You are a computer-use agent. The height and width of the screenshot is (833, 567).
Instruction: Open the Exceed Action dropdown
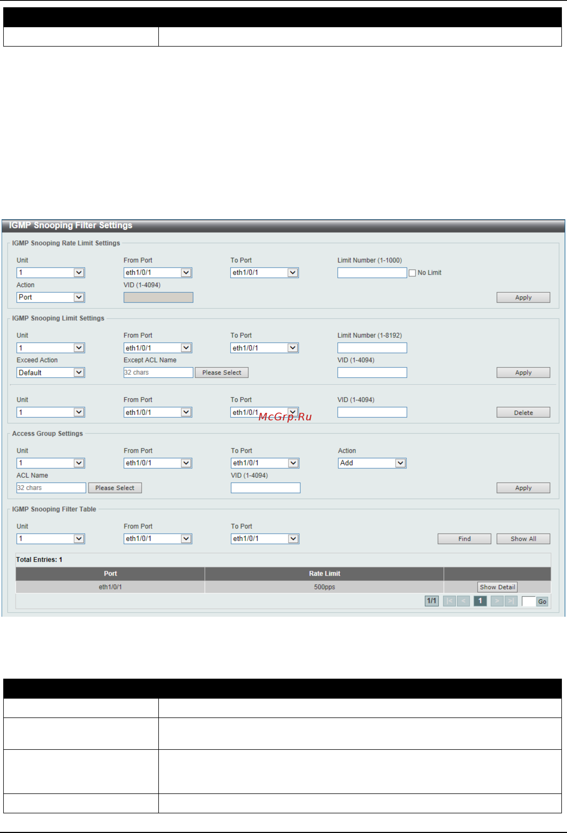coord(51,372)
